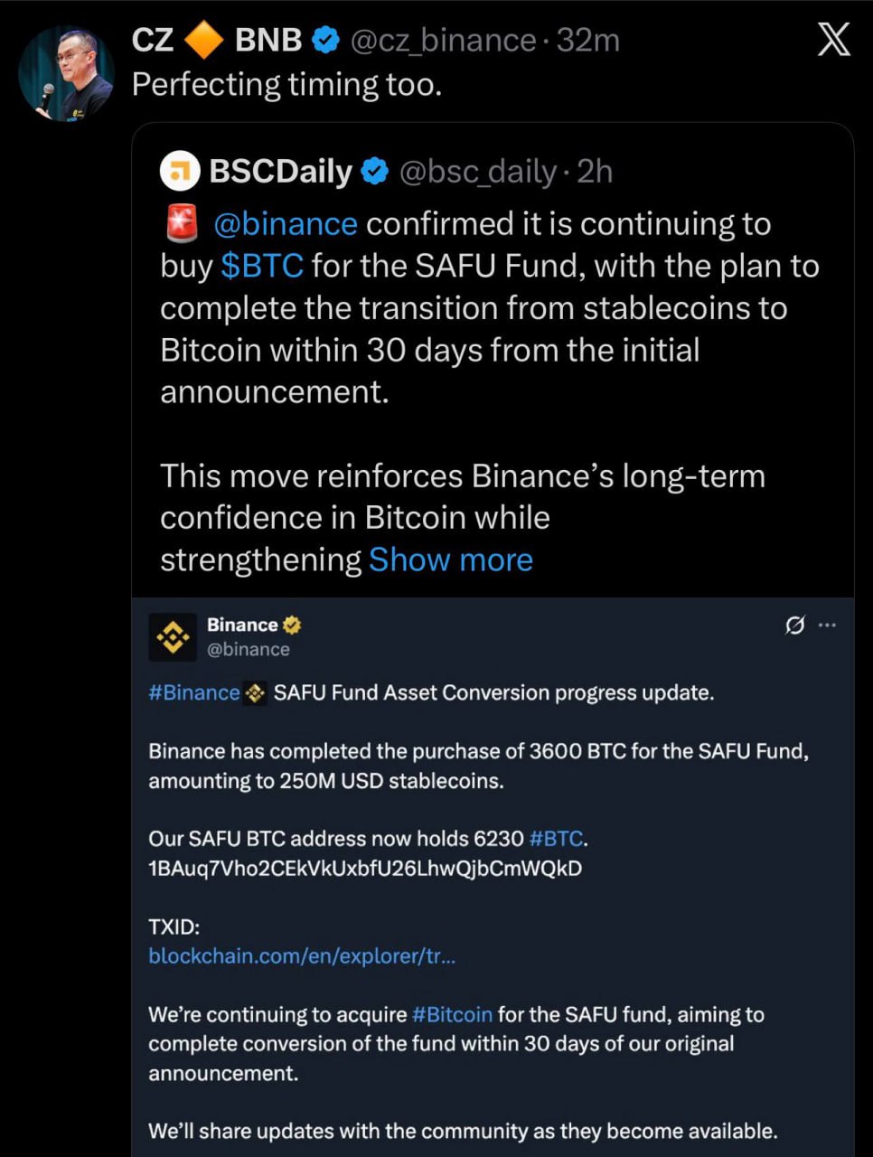
Task: Open the @cz_binance handle
Action: pyautogui.click(x=442, y=41)
